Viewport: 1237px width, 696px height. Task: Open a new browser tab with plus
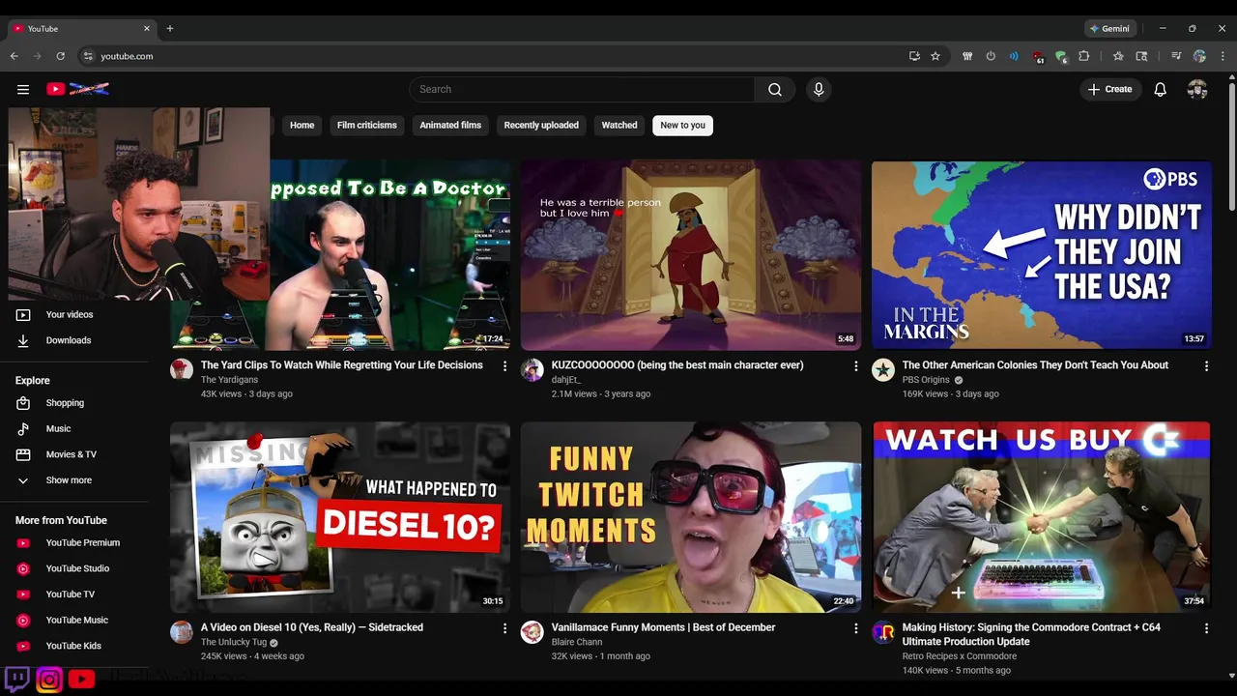tap(170, 29)
